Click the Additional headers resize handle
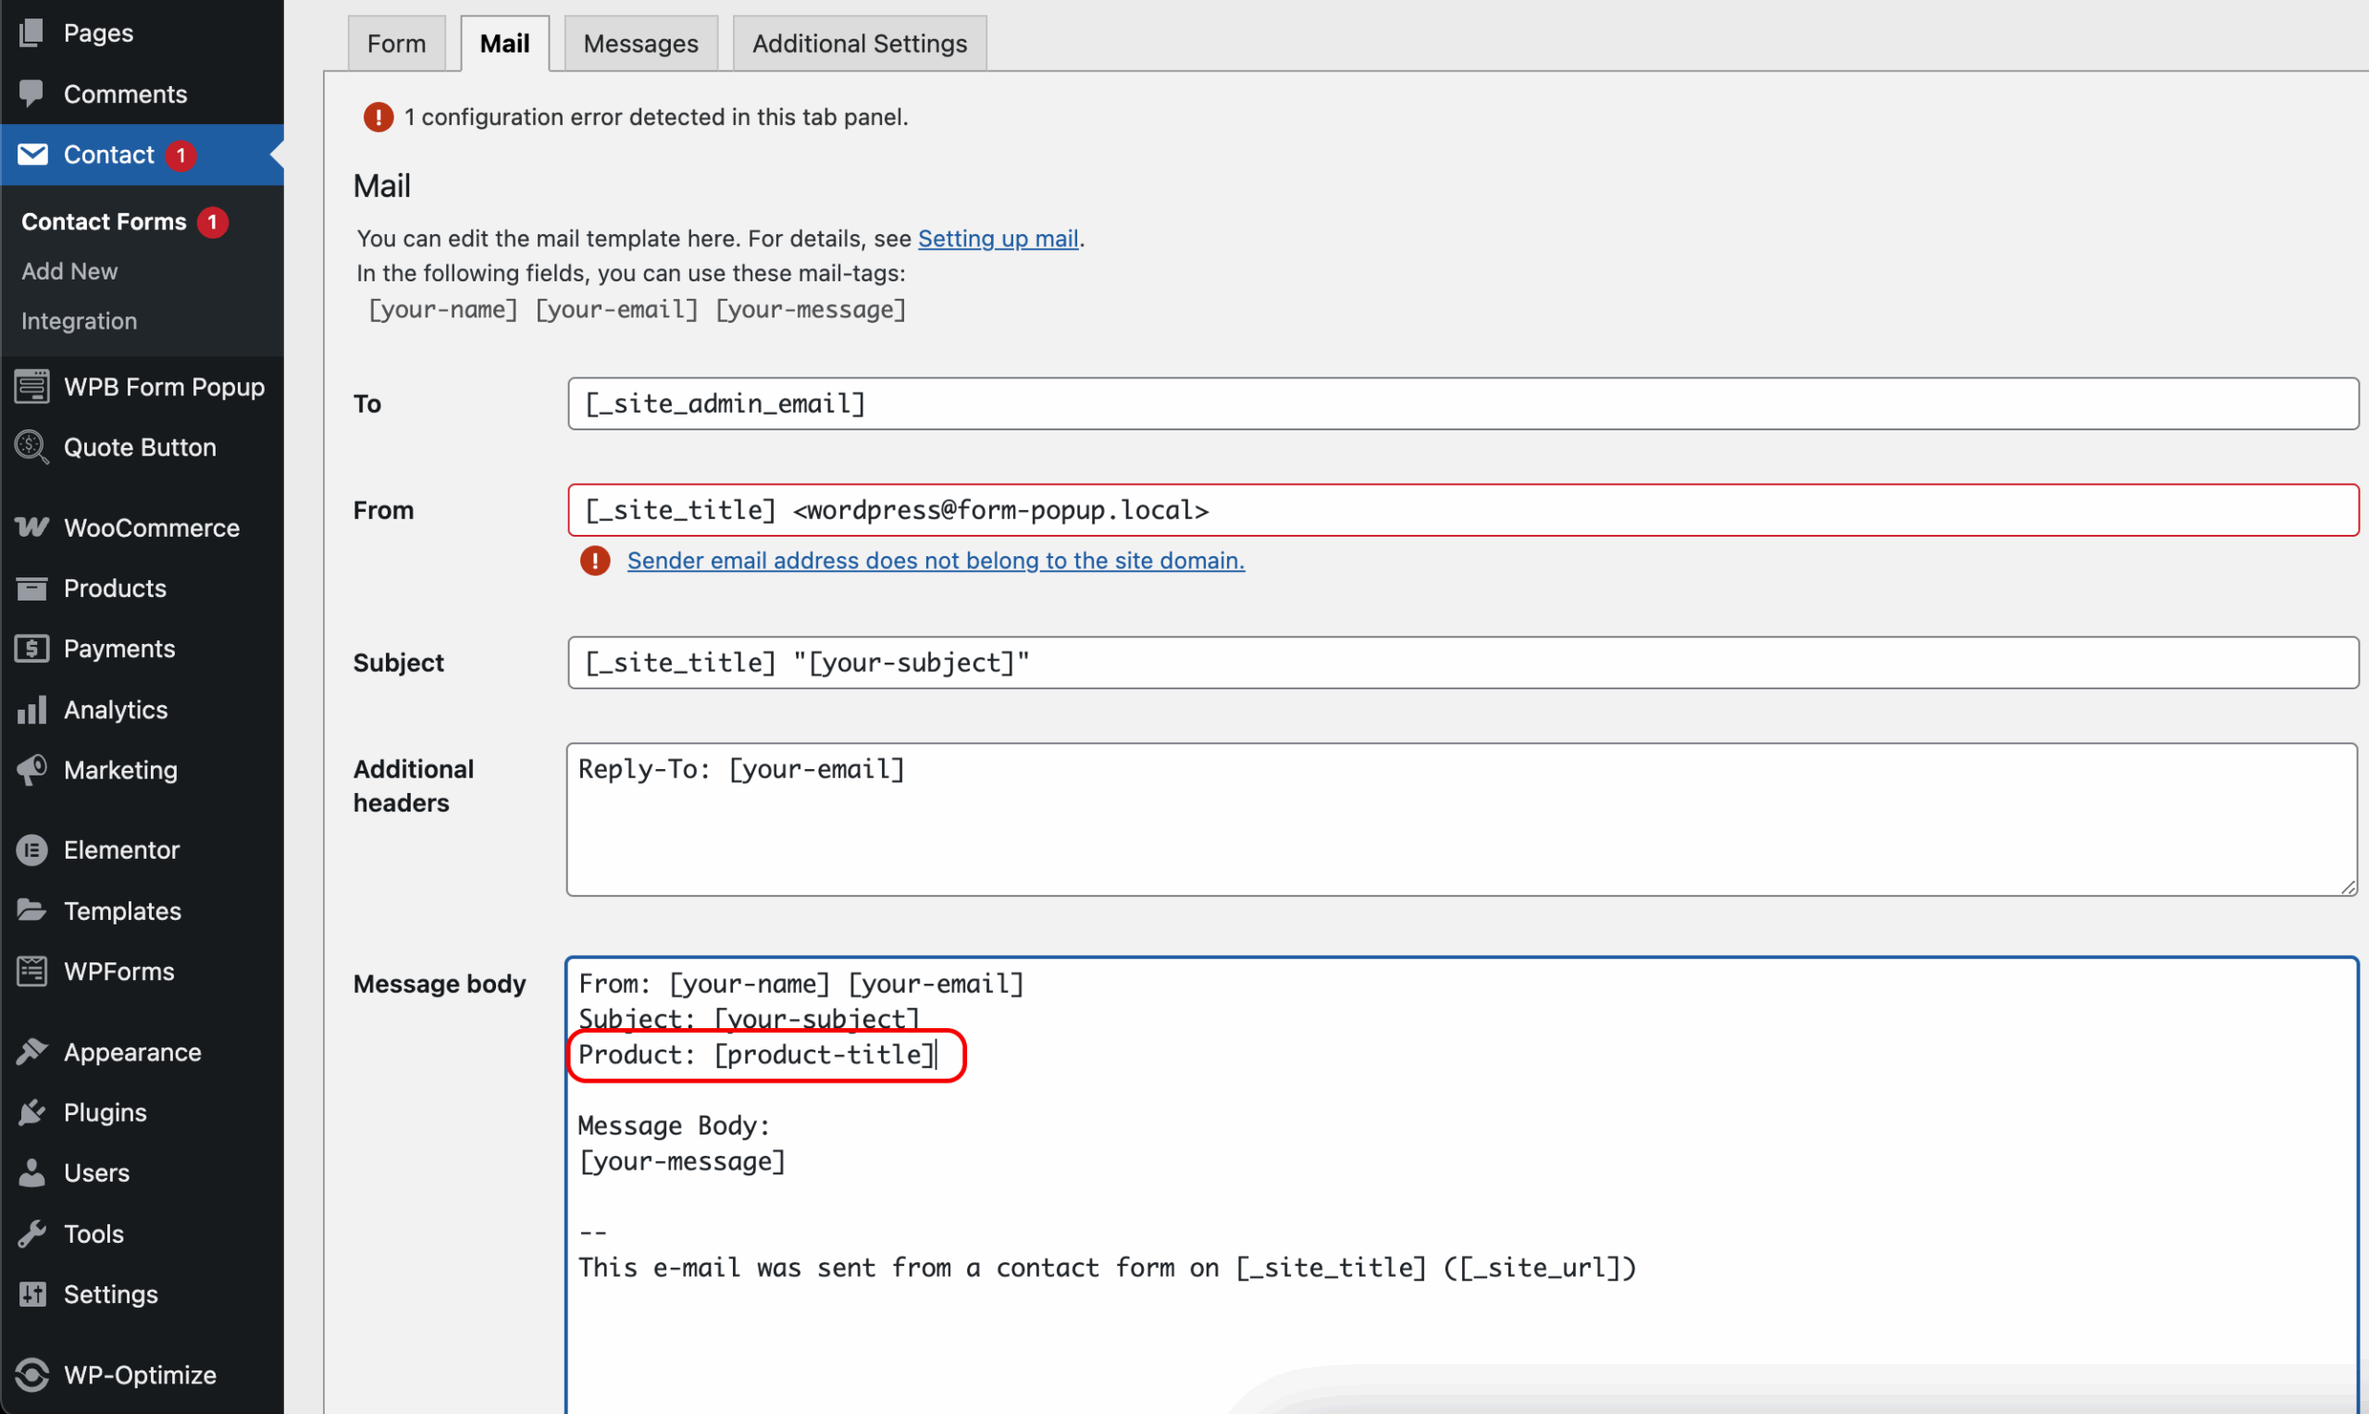The height and width of the screenshot is (1414, 2369). (x=2347, y=887)
